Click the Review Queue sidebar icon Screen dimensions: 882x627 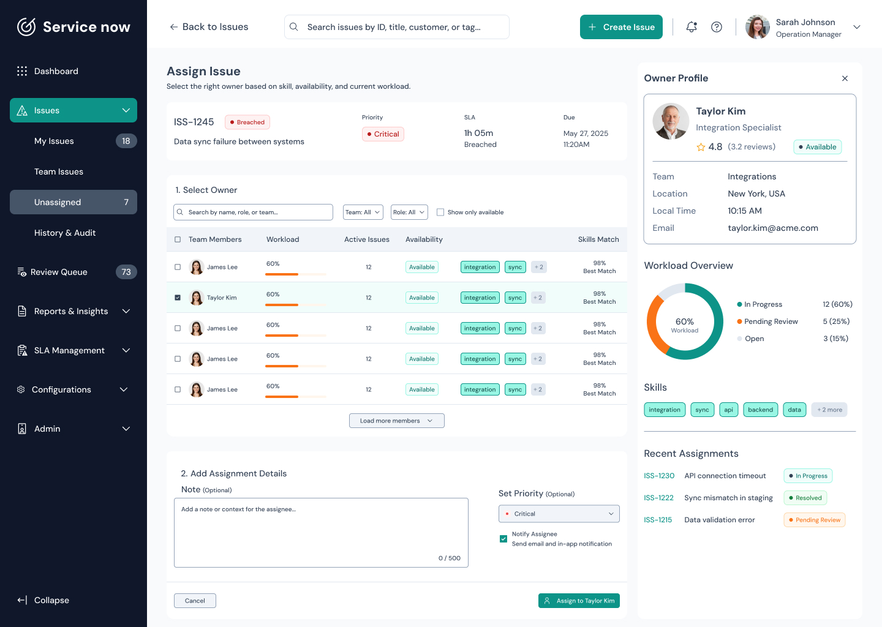click(x=22, y=272)
